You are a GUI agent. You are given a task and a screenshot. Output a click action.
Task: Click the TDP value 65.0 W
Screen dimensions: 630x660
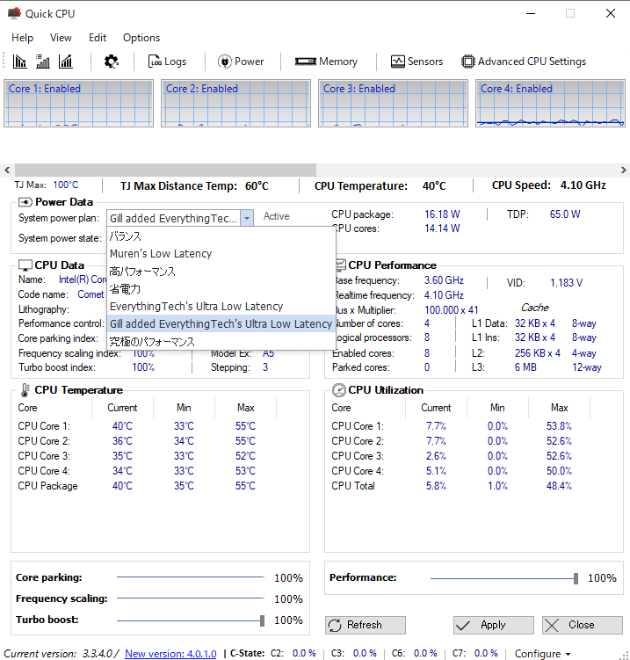point(565,214)
